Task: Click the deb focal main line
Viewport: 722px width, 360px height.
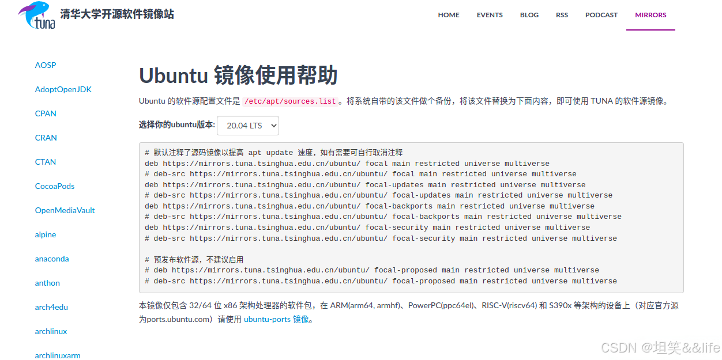Action: click(347, 164)
